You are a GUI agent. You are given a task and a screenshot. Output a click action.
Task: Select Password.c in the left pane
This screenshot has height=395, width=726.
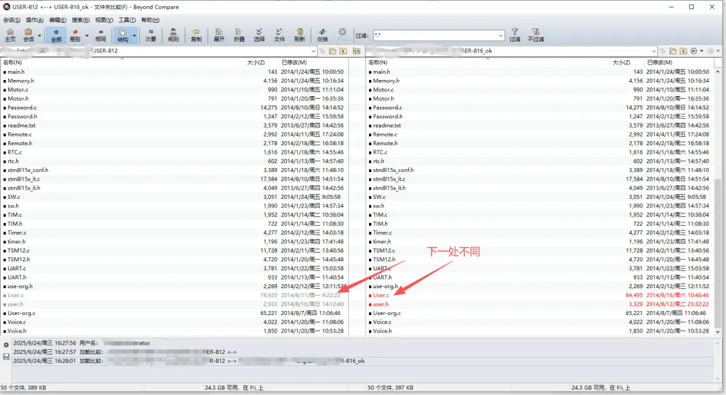(x=22, y=107)
